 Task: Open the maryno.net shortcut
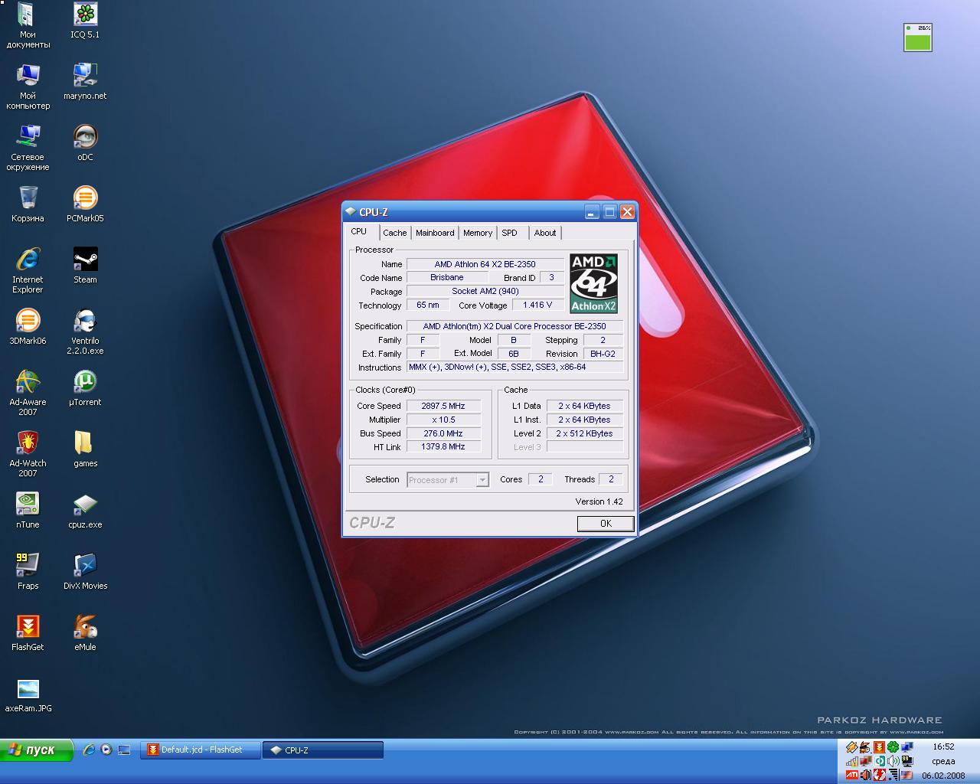85,82
